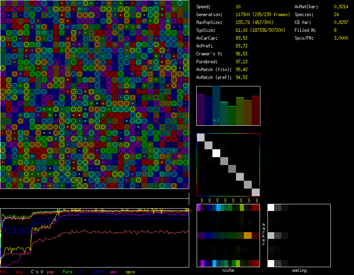Viewport: 354px width, 275px height.
Task: Click the "mating" panel label
Action: pos(299,270)
